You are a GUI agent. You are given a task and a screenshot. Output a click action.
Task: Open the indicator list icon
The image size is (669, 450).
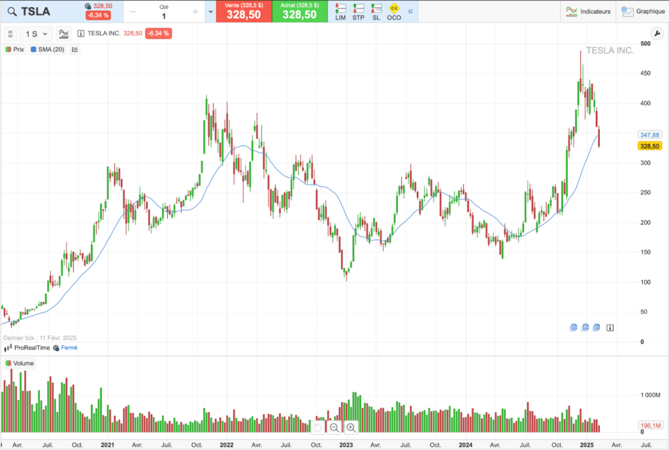coord(74,50)
